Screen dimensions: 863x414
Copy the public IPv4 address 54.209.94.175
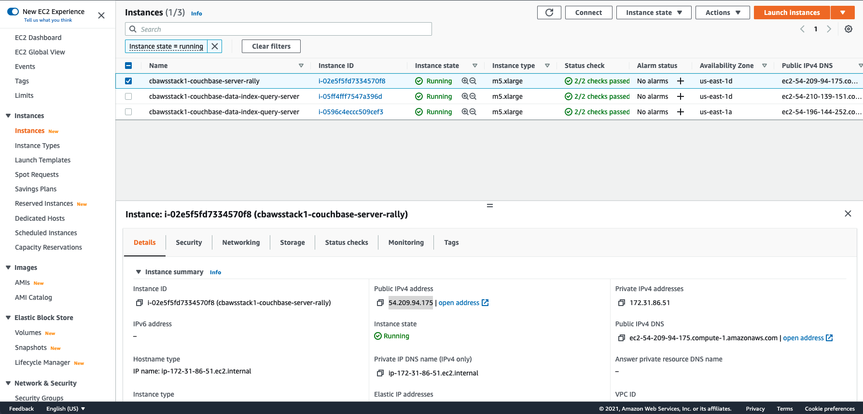pyautogui.click(x=380, y=303)
